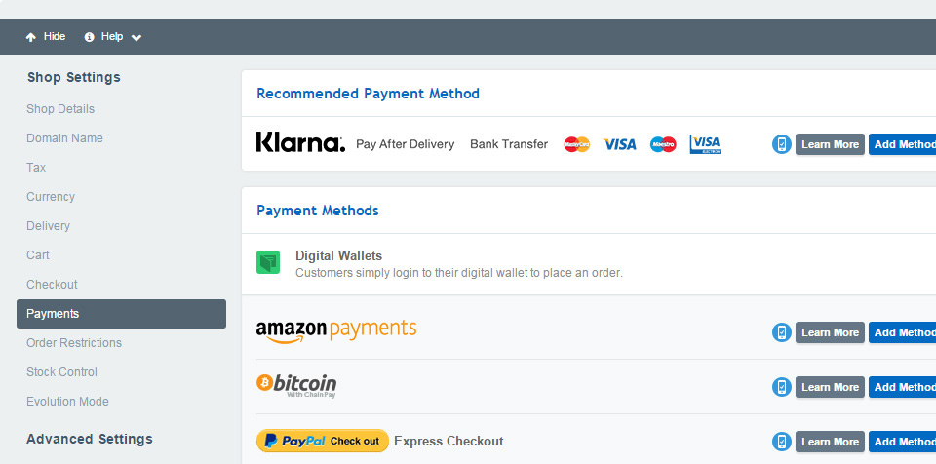The height and width of the screenshot is (464, 936).
Task: Click the Klarna mobile-ready icon
Action: coord(781,144)
